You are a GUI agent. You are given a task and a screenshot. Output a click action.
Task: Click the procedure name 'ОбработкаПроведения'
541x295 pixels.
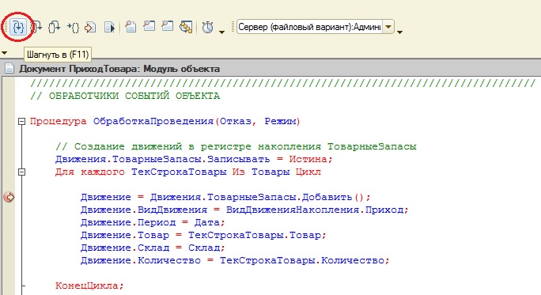(153, 122)
